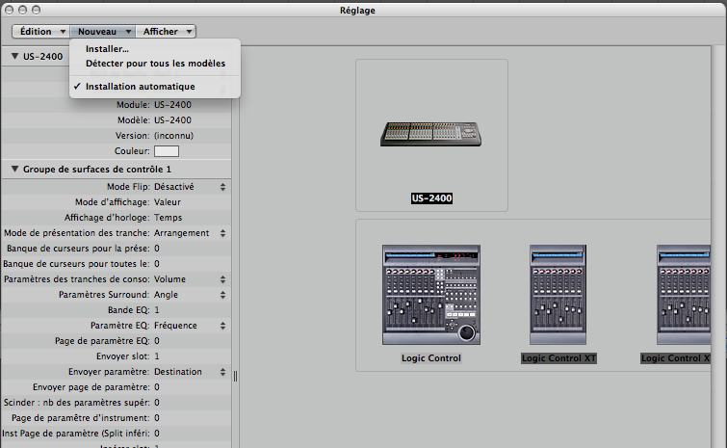Open the Édition menu
Image resolution: width=727 pixels, height=448 pixels.
coord(40,32)
